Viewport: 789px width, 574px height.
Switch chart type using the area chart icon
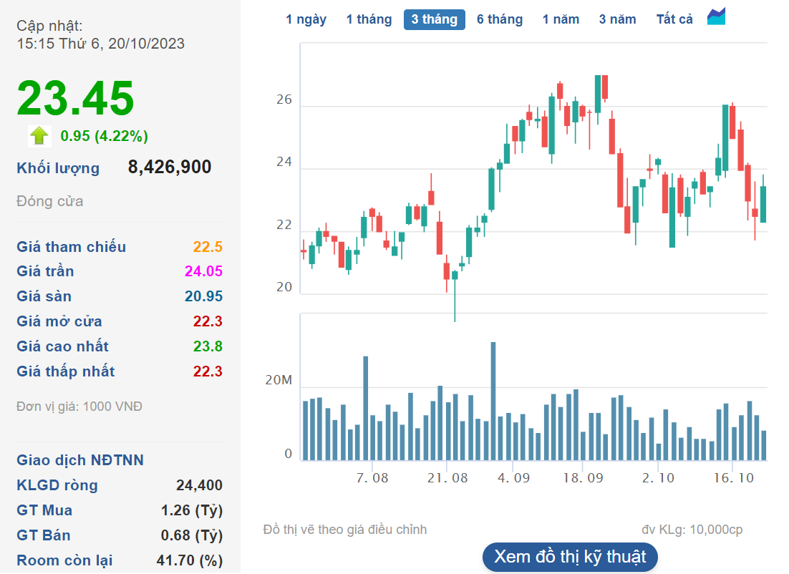[x=716, y=17]
